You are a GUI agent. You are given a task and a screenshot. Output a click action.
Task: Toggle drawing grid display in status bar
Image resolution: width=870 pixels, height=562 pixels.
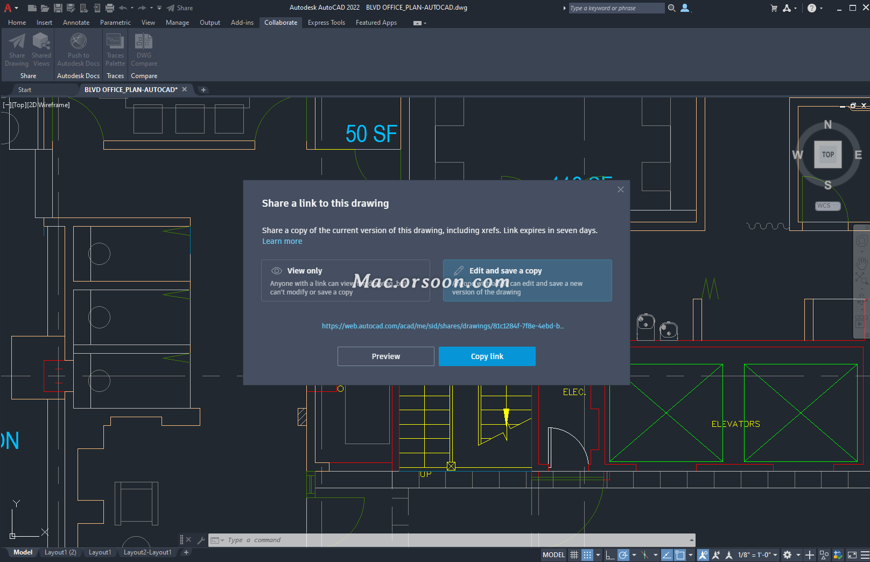click(574, 555)
